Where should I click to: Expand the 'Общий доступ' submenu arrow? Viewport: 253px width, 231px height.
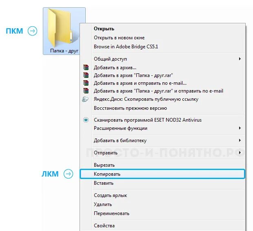[240, 59]
